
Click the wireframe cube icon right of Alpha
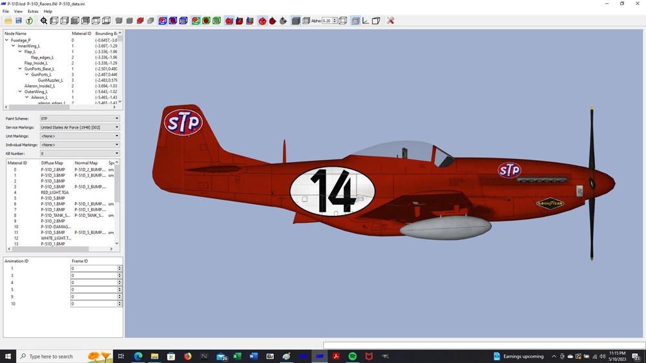(343, 21)
